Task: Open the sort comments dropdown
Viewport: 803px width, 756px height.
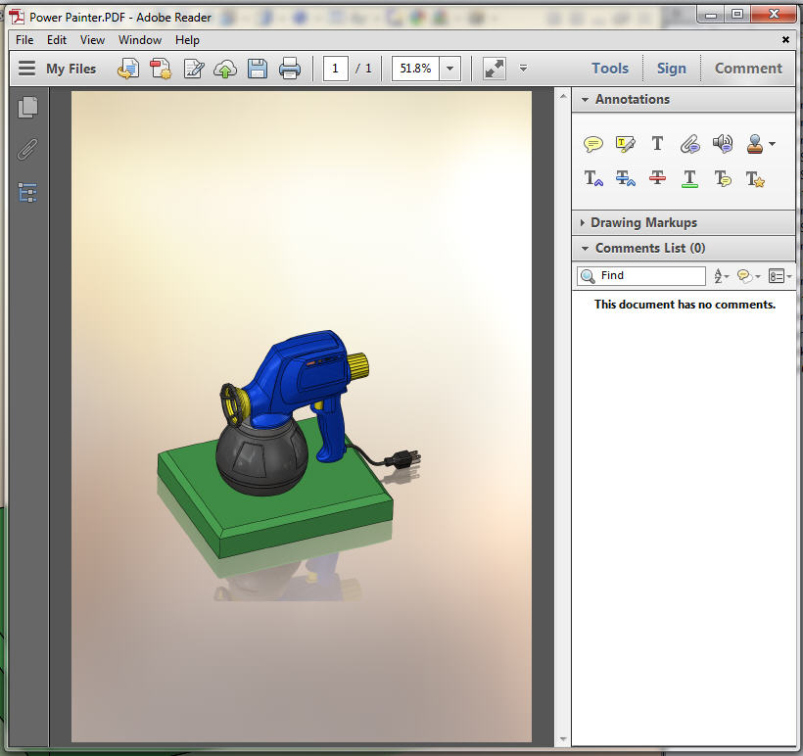Action: [x=720, y=276]
